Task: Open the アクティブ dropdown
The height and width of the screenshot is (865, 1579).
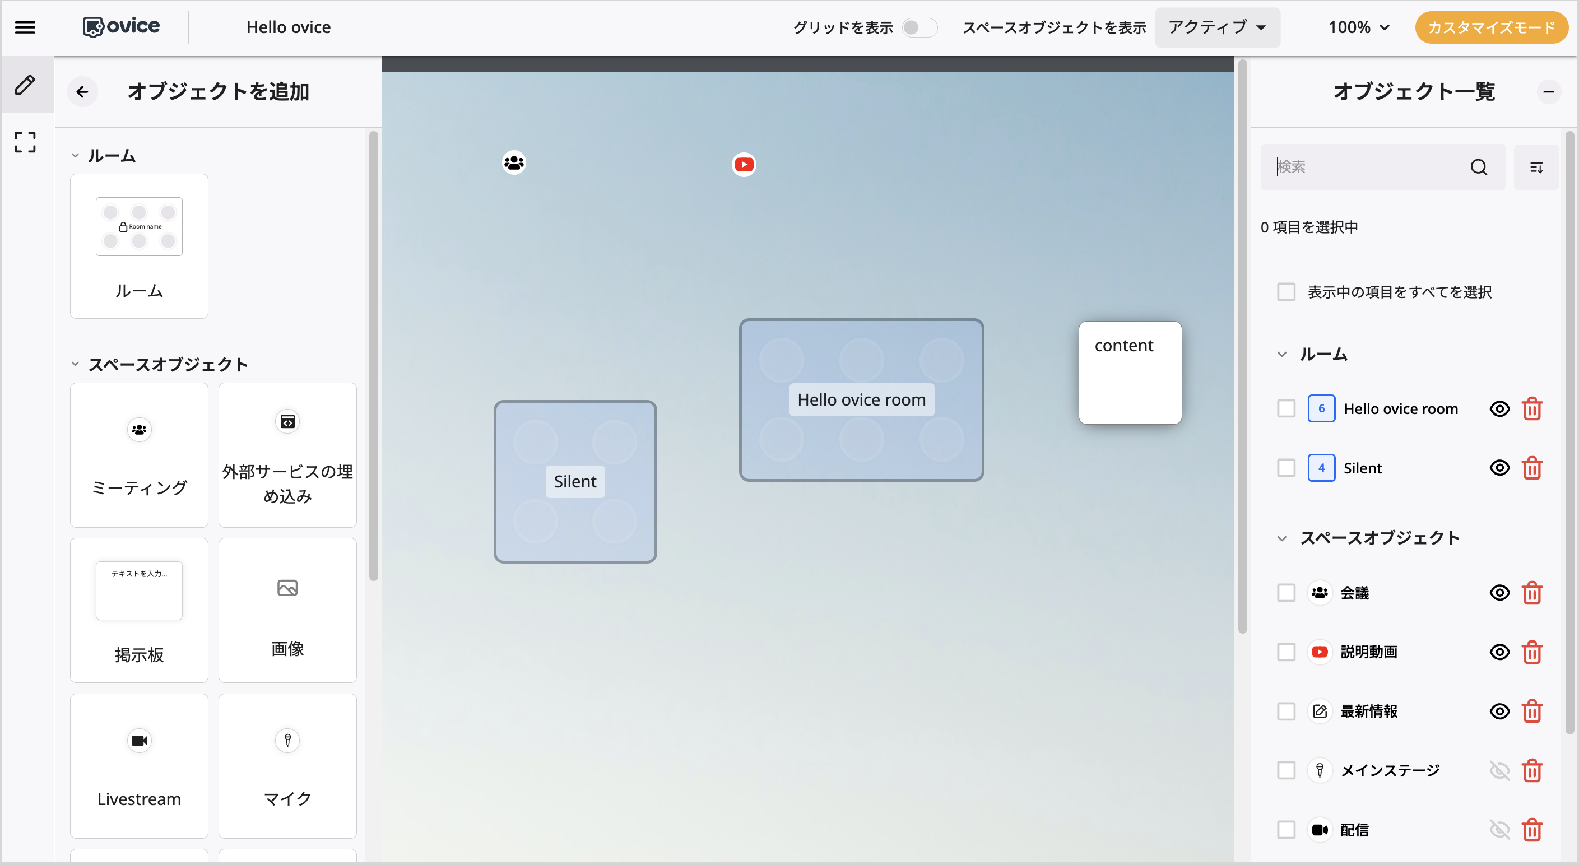Action: (x=1218, y=27)
